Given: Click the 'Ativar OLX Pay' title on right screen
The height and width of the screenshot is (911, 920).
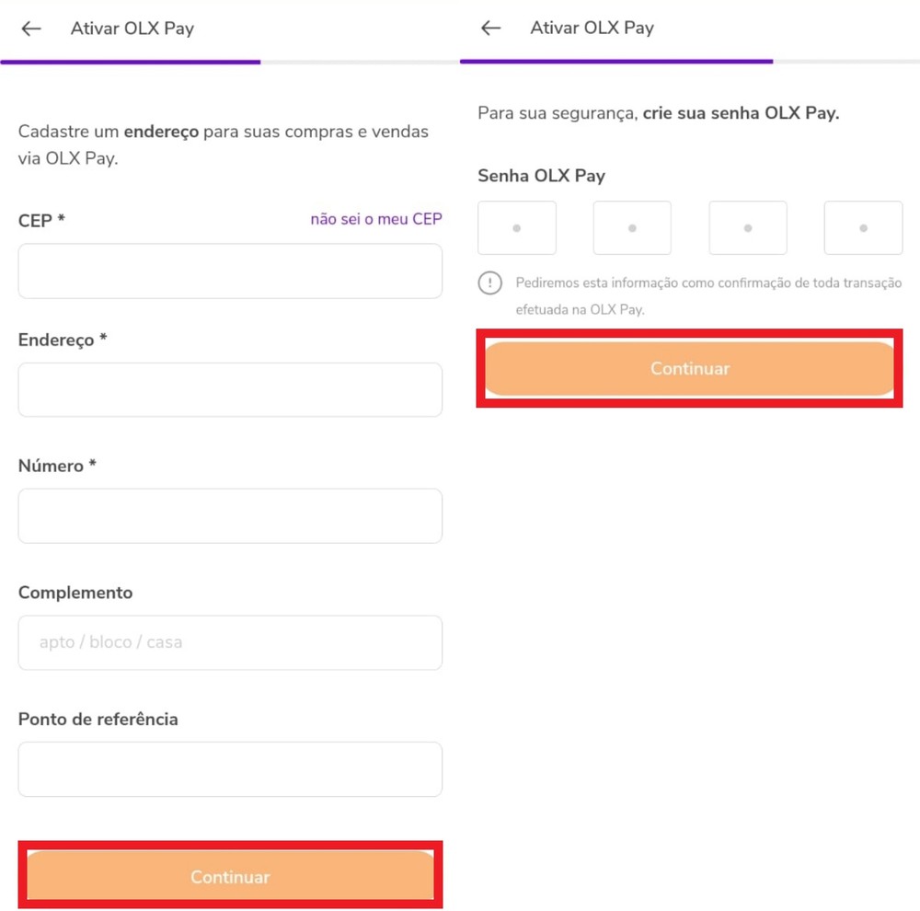Looking at the screenshot, I should (592, 29).
